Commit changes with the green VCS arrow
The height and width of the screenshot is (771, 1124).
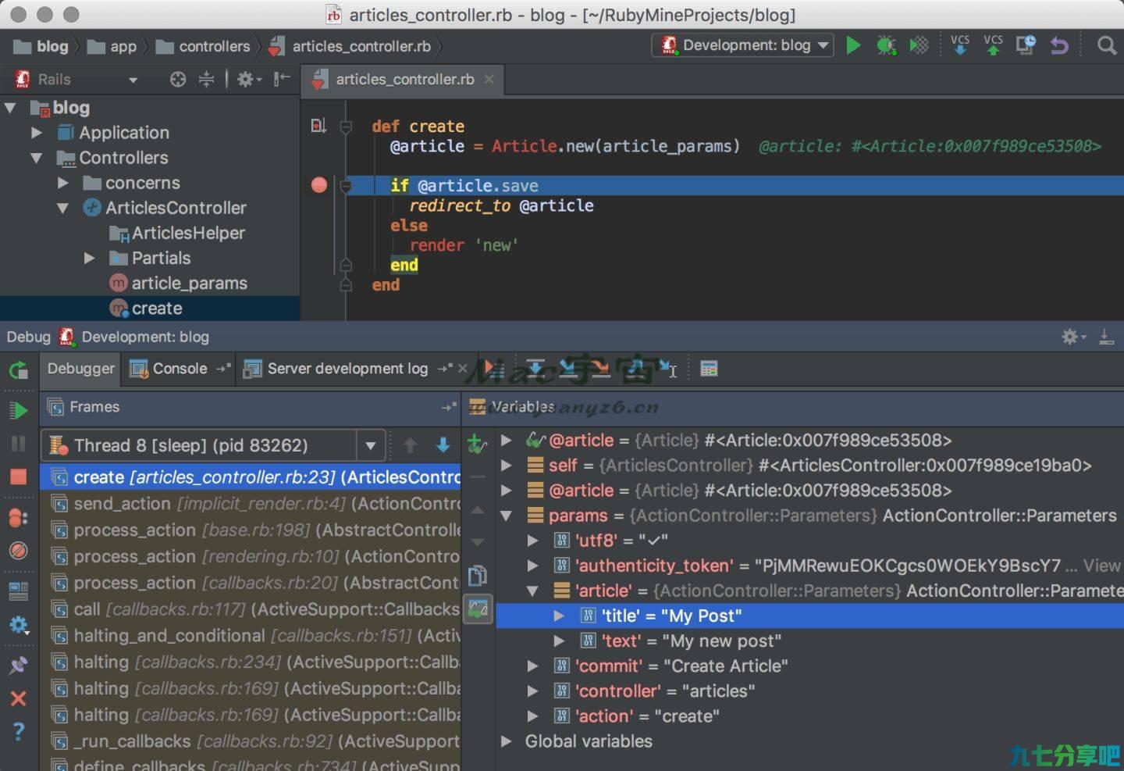coord(993,45)
